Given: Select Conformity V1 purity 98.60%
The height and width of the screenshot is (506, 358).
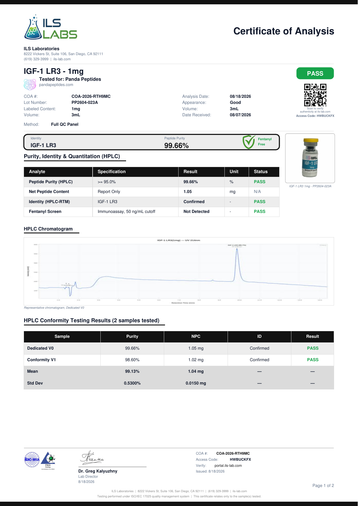Looking at the screenshot, I should [132, 360].
